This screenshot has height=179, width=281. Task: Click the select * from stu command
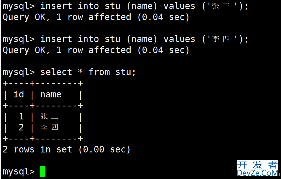coord(88,72)
